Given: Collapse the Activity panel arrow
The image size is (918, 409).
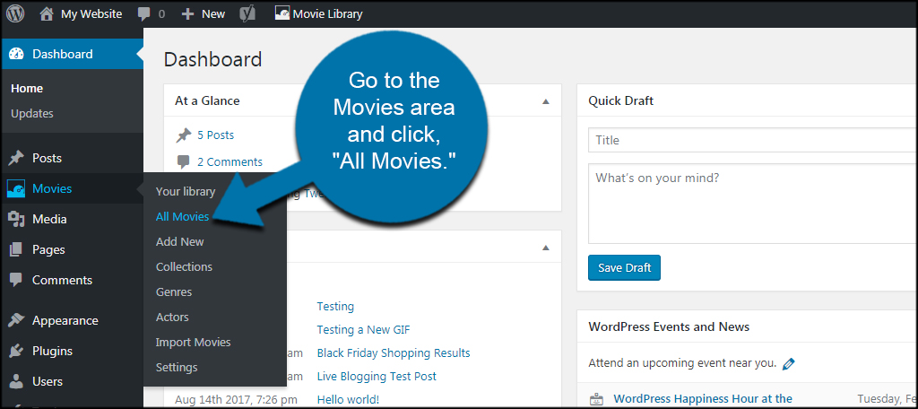Looking at the screenshot, I should click(x=546, y=248).
